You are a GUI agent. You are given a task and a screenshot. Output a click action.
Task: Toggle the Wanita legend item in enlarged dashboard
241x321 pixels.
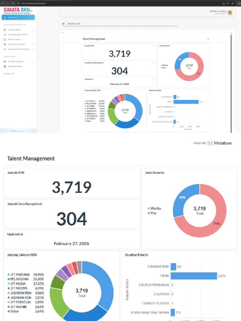click(x=154, y=208)
